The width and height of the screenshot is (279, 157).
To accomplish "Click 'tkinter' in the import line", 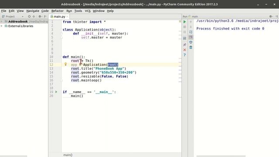I will click(x=80, y=22).
